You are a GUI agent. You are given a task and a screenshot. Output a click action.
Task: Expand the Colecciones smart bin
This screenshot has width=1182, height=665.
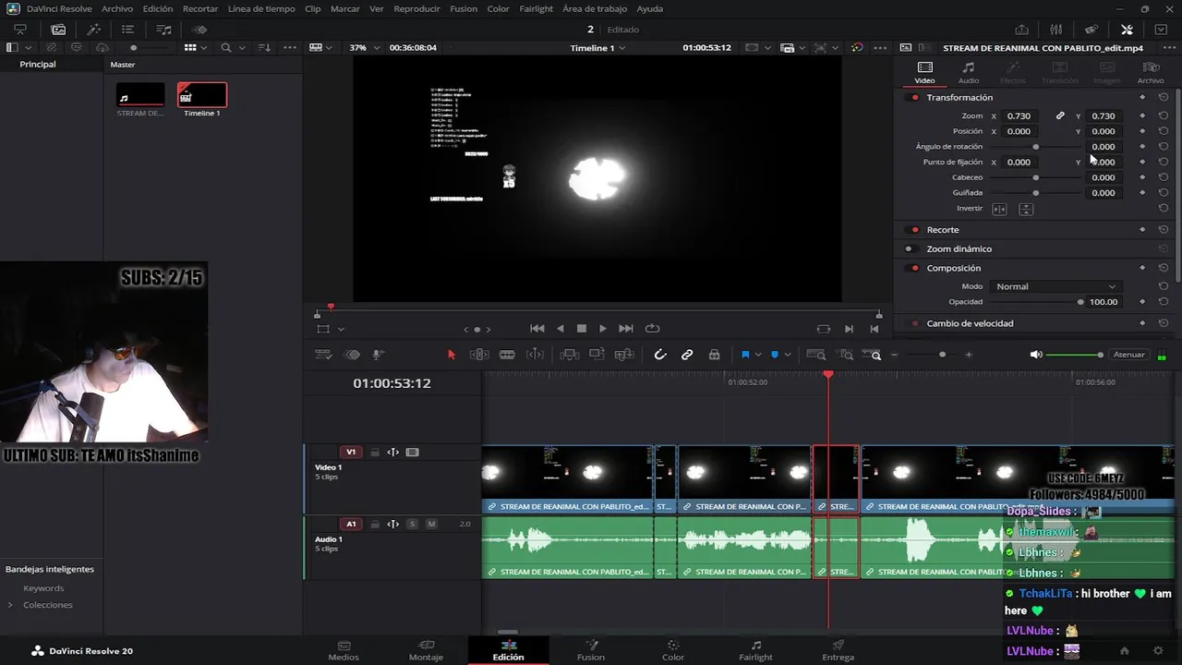pyautogui.click(x=10, y=605)
